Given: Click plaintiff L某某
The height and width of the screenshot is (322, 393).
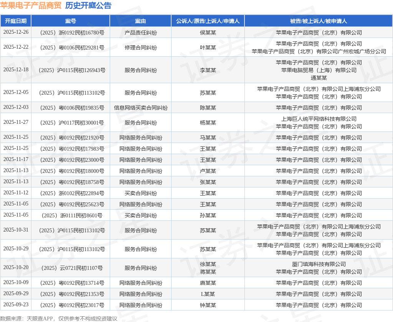Looking at the screenshot, I should point(208,294).
